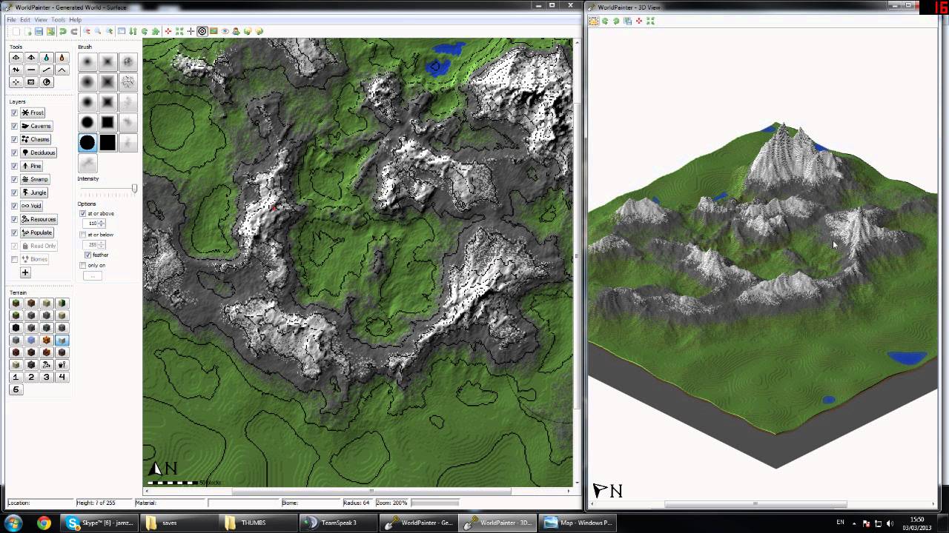Open the Help menu
Screen dimensions: 949x533
tap(75, 20)
